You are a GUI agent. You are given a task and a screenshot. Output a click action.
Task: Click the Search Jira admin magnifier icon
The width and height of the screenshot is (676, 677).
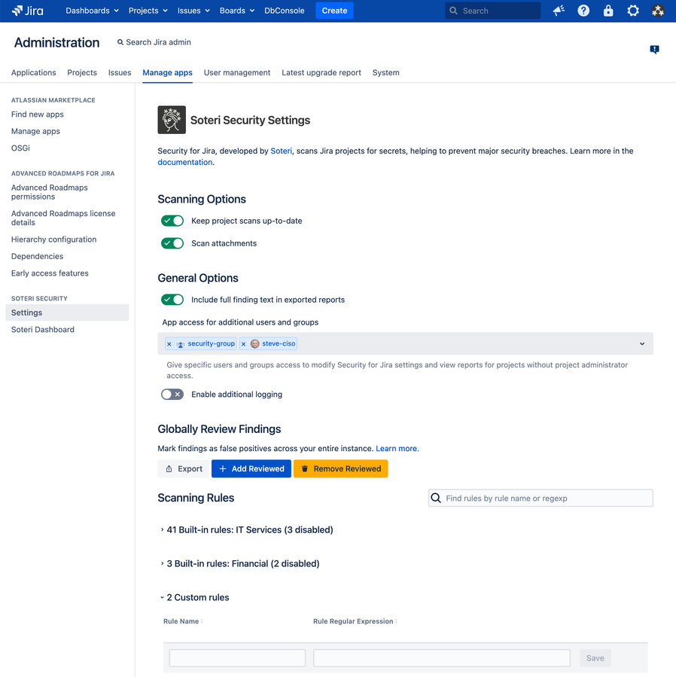pos(120,42)
